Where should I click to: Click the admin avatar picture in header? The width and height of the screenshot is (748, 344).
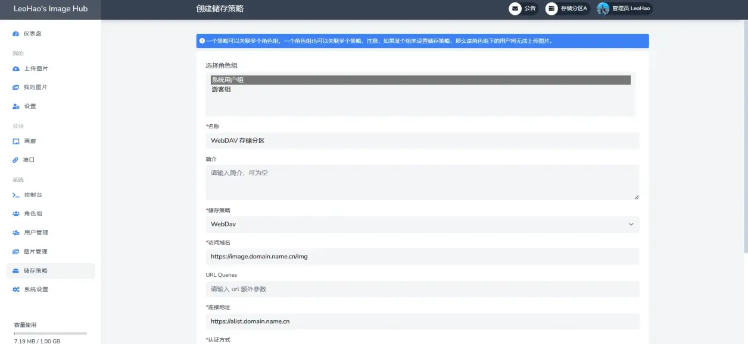[x=603, y=8]
